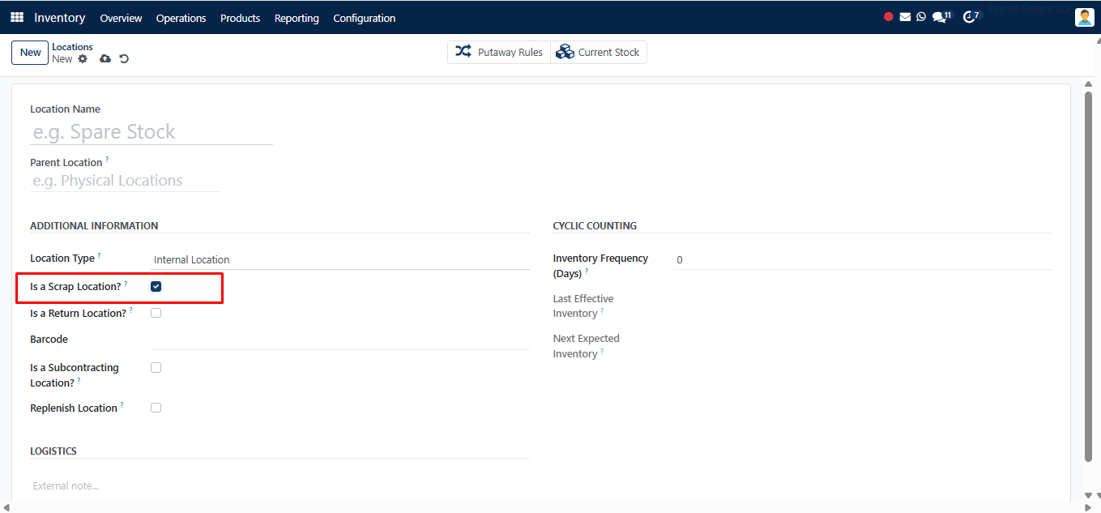The height and width of the screenshot is (513, 1101).
Task: Open the Reporting menu
Action: coord(297,18)
